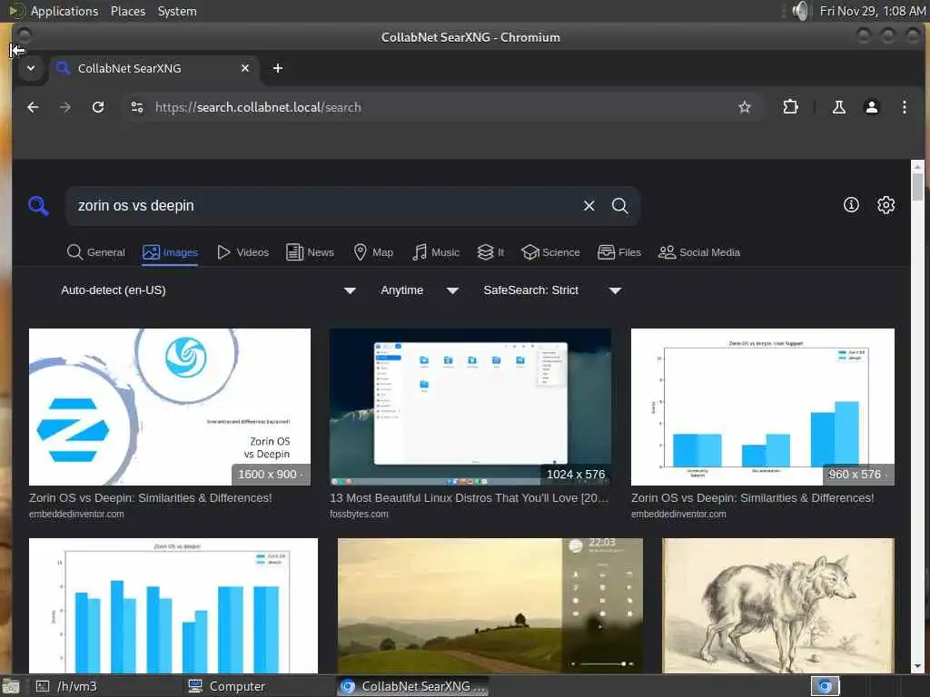Click the volume speaker icon in the top panel
930x697 pixels.
click(800, 11)
